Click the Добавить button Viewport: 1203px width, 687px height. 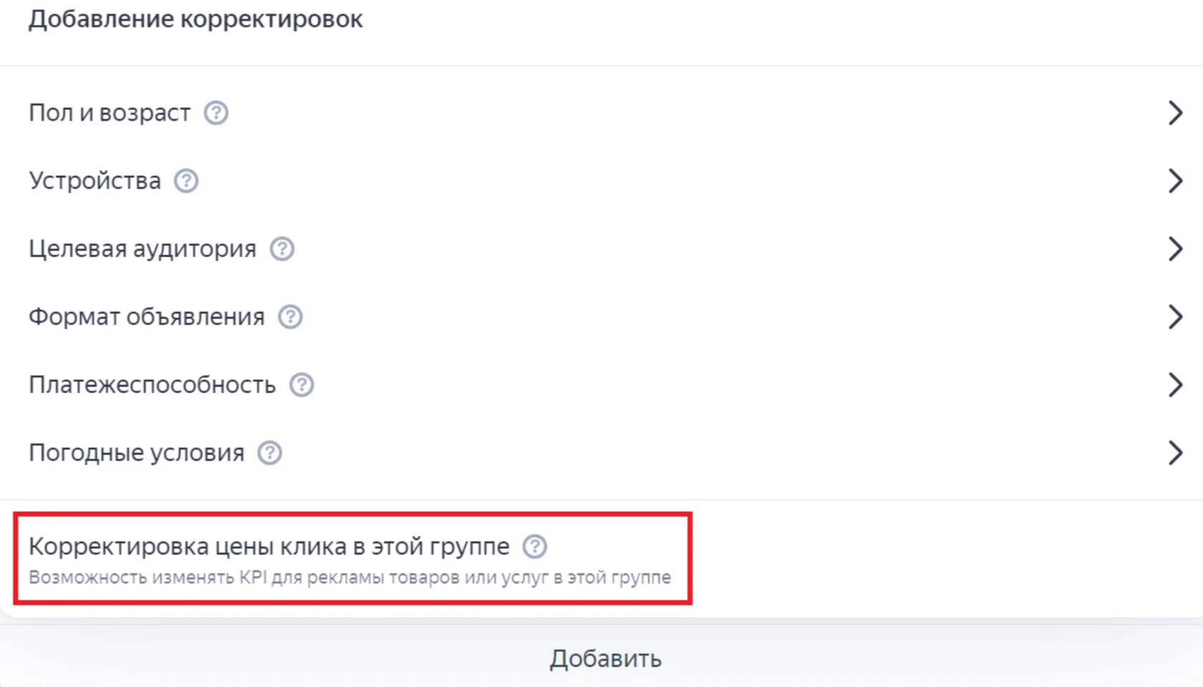pyautogui.click(x=606, y=658)
